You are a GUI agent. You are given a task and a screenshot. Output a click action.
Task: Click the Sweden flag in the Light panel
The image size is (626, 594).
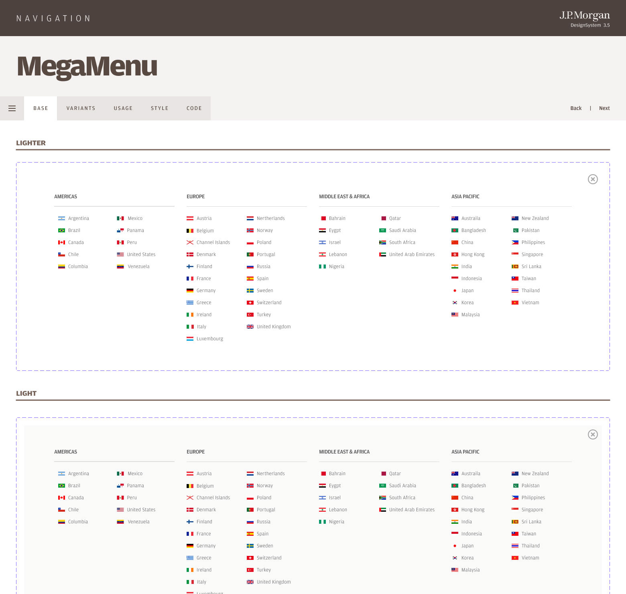click(x=250, y=546)
